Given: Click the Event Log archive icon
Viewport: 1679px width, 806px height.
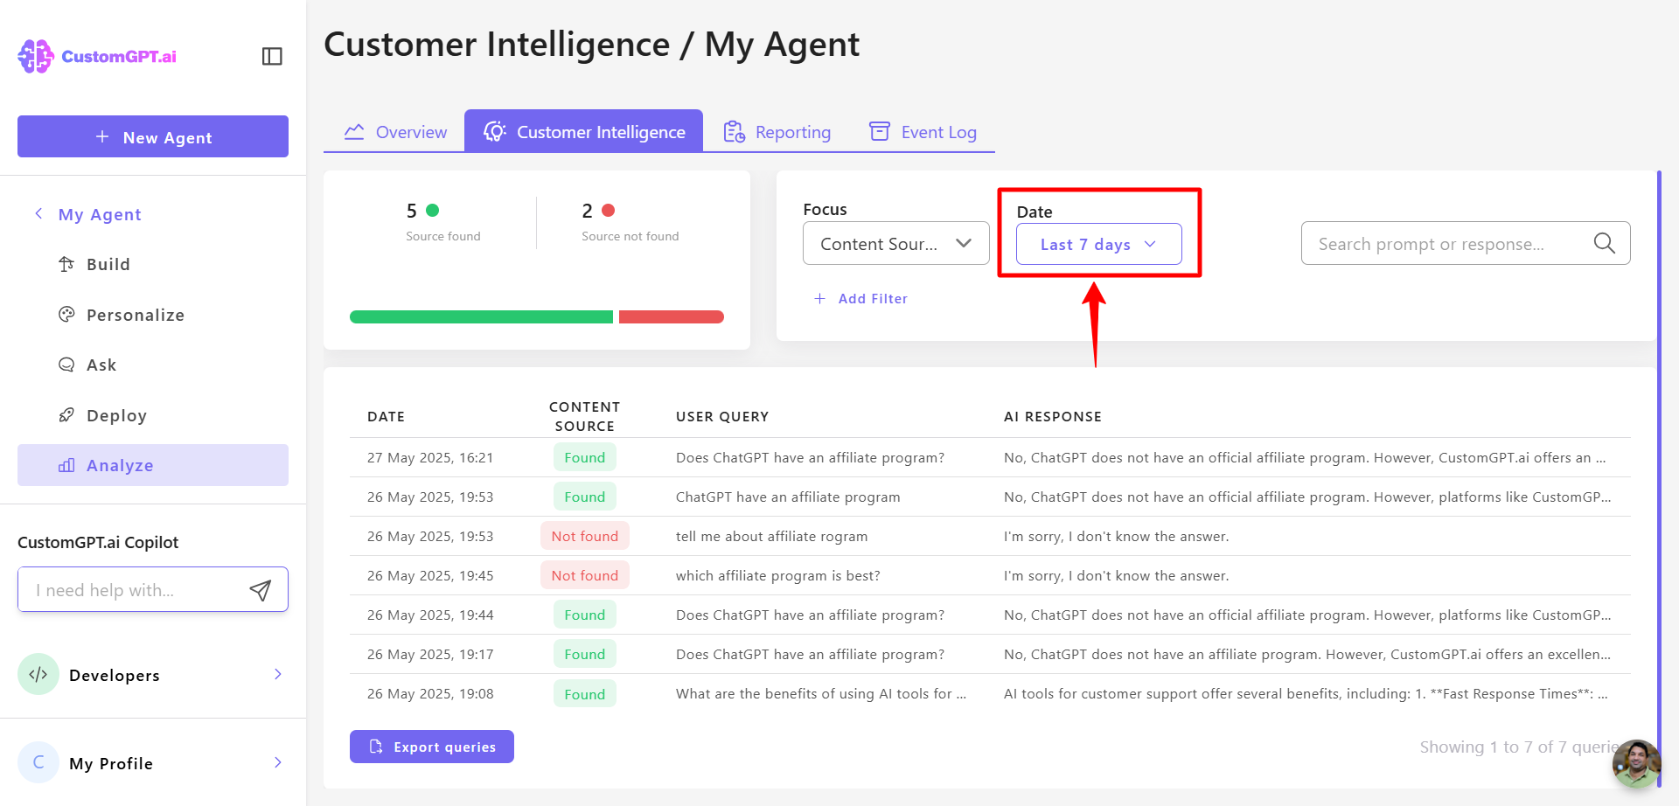Looking at the screenshot, I should (x=879, y=131).
